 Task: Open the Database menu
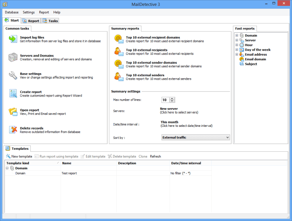pyautogui.click(x=12, y=12)
